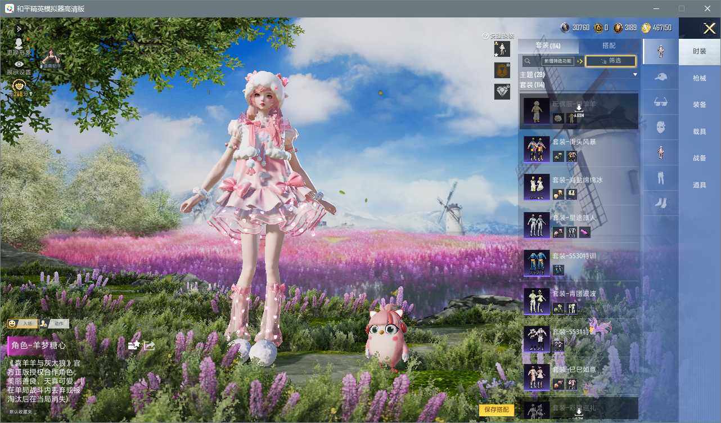This screenshot has height=423, width=721.
Task: Expand the side menu arrow icon
Action: click(19, 29)
